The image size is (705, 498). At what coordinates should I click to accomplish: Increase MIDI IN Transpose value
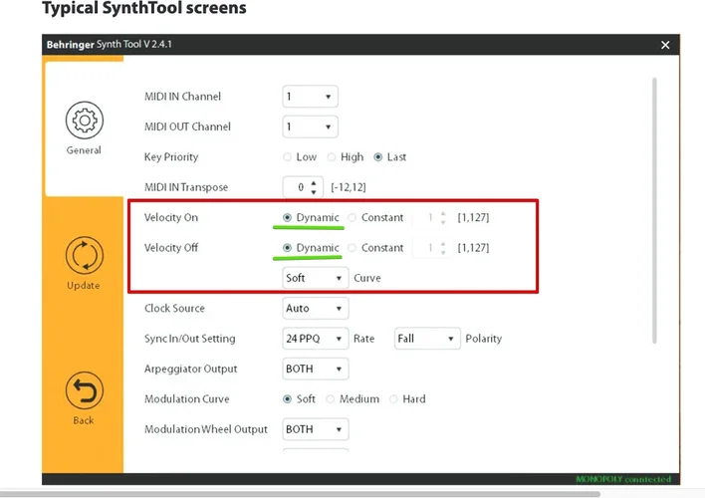pyautogui.click(x=314, y=183)
